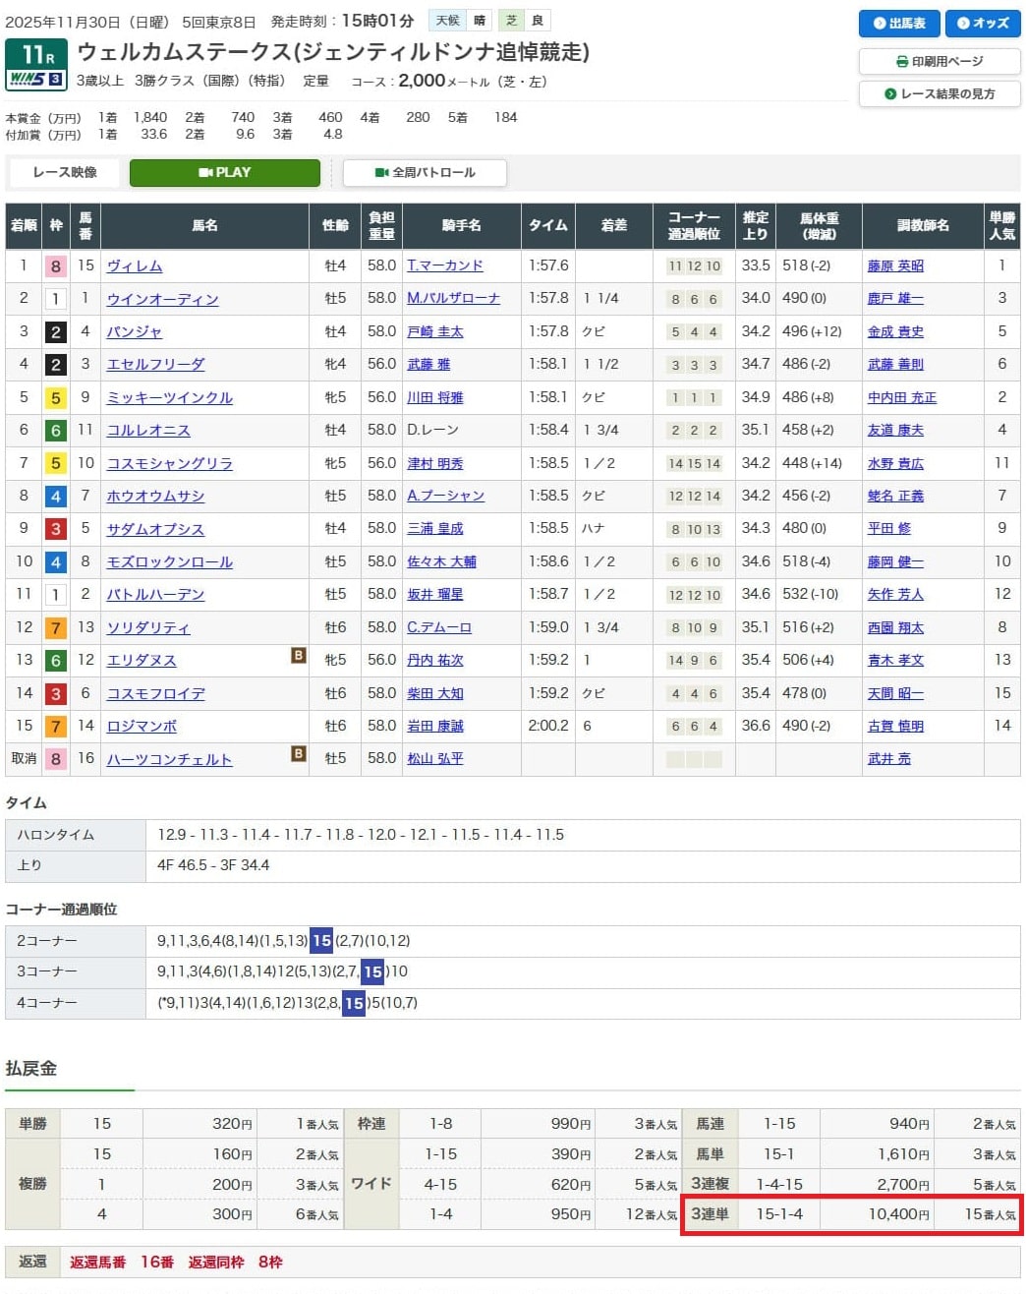Open horse page for ヴィレム

pyautogui.click(x=135, y=266)
